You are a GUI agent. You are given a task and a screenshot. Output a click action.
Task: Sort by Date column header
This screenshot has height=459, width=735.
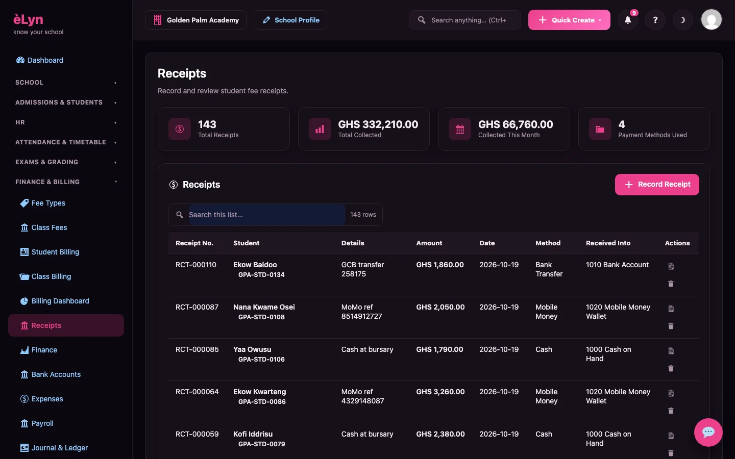[487, 243]
